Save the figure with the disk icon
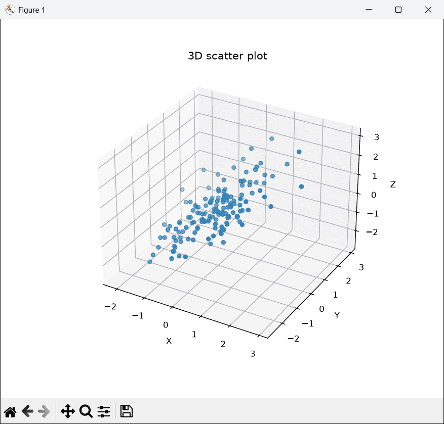Viewport: 444px width, 424px height. pyautogui.click(x=126, y=411)
